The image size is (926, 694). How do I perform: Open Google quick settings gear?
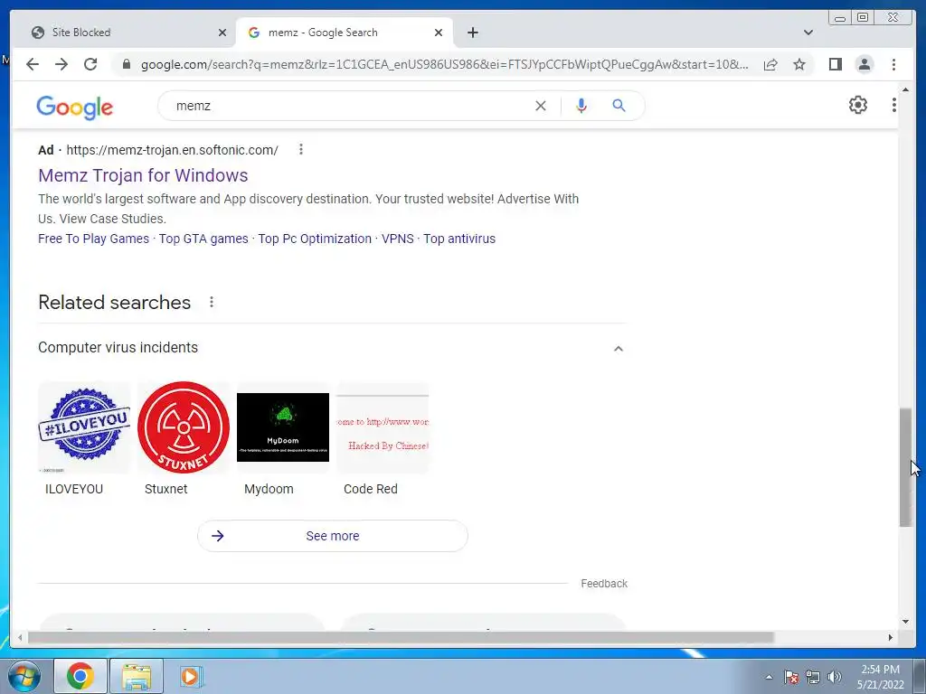pyautogui.click(x=857, y=105)
